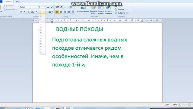This screenshot has width=193, height=109.
Task: Click the Replace (Замена) button
Action: 119,9
